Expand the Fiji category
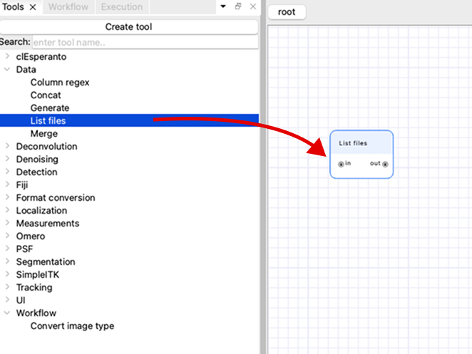 point(7,184)
